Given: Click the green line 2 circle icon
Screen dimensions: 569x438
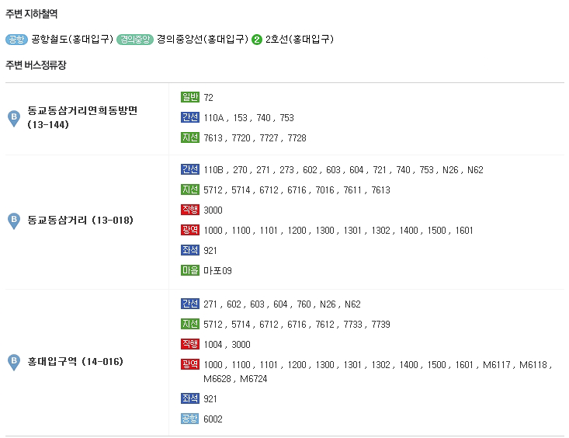Looking at the screenshot, I should click(257, 40).
